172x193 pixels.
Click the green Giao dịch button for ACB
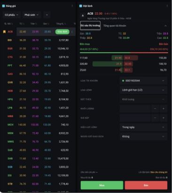tap(63, 32)
